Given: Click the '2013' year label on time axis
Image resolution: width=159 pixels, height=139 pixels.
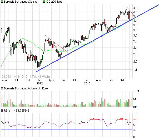Looking at the screenshot, I should [x=87, y=83].
